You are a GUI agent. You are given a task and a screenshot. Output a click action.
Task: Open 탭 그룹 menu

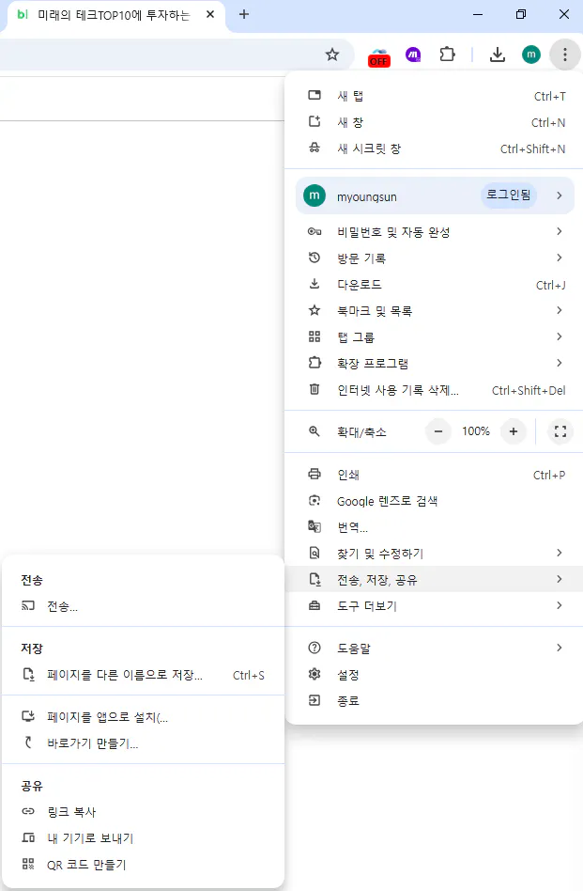click(433, 337)
